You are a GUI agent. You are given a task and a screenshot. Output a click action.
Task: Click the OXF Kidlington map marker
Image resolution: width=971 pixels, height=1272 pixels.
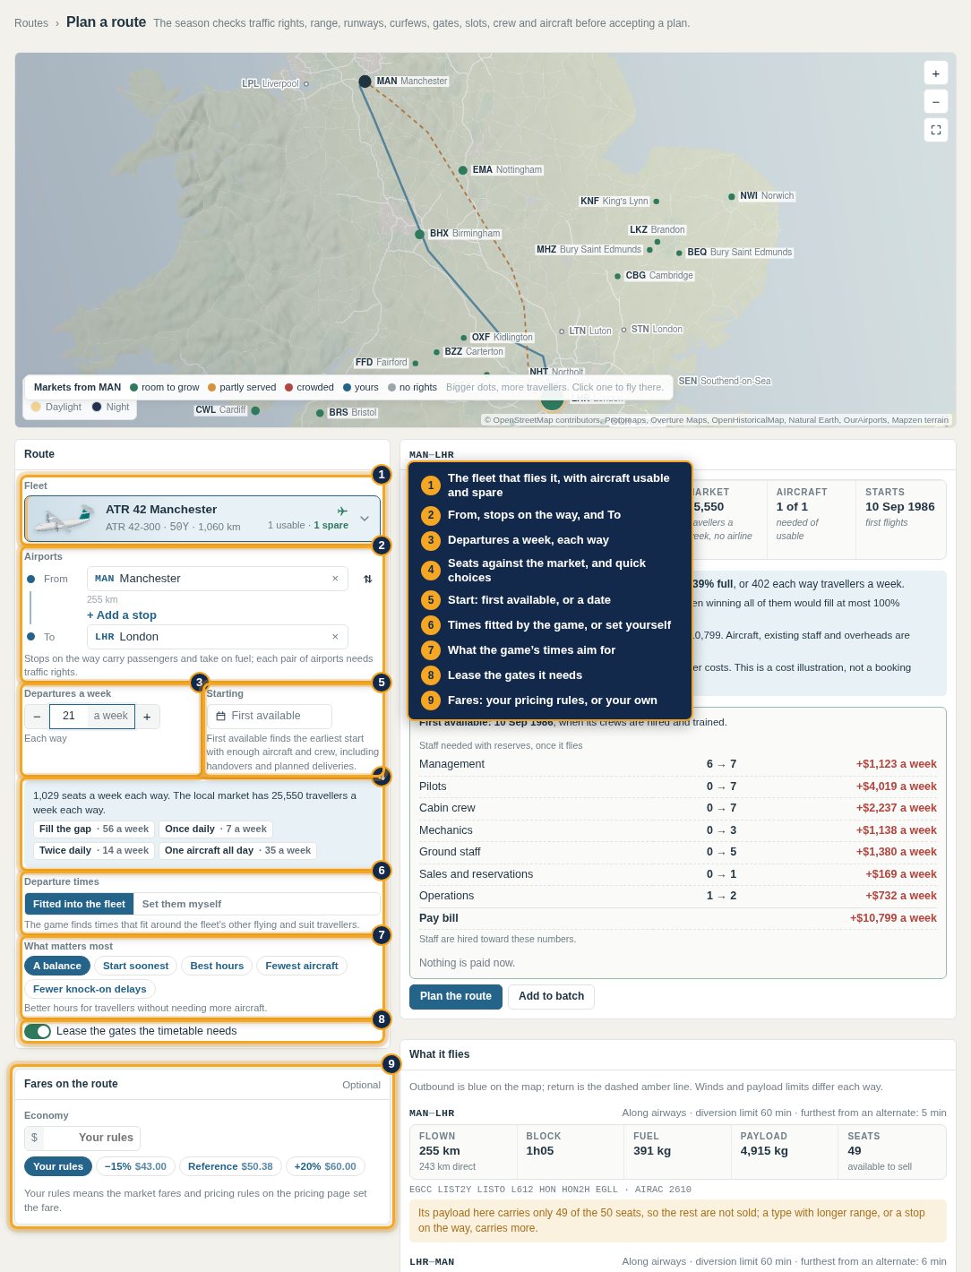[464, 338]
